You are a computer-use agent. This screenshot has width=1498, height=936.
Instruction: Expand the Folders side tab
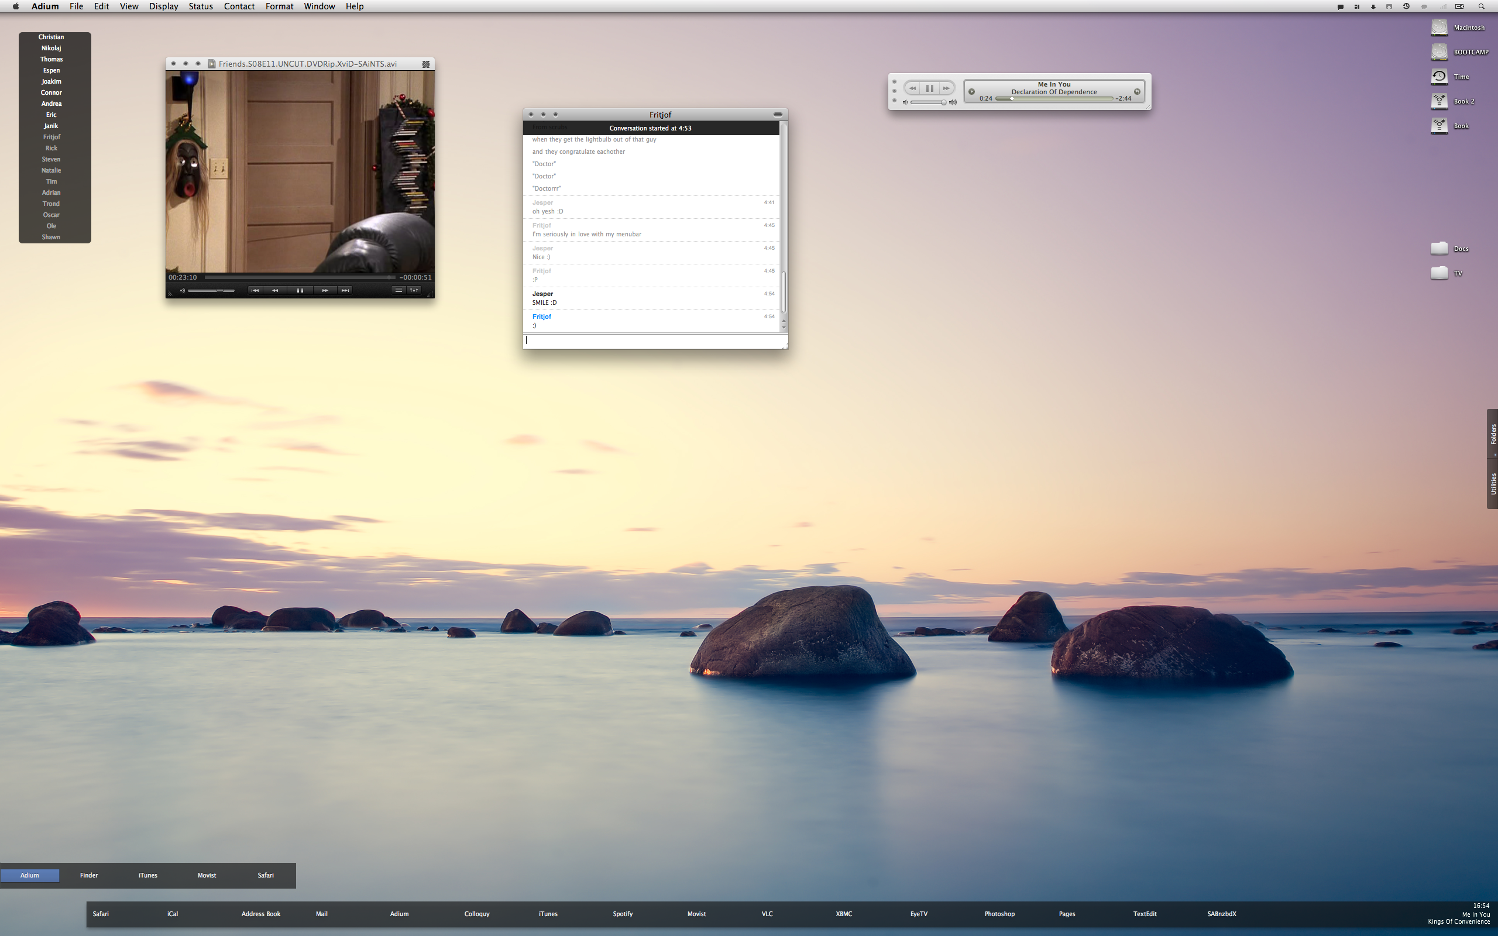tap(1492, 434)
